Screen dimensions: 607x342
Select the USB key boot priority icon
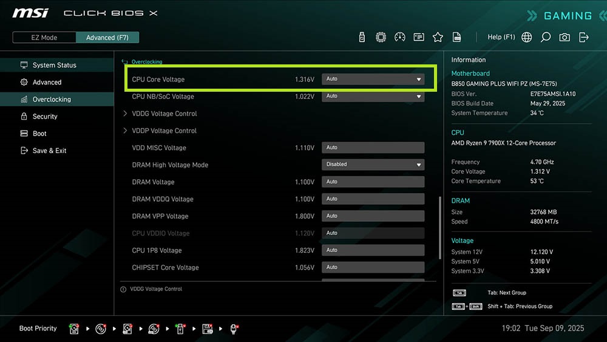click(180, 329)
